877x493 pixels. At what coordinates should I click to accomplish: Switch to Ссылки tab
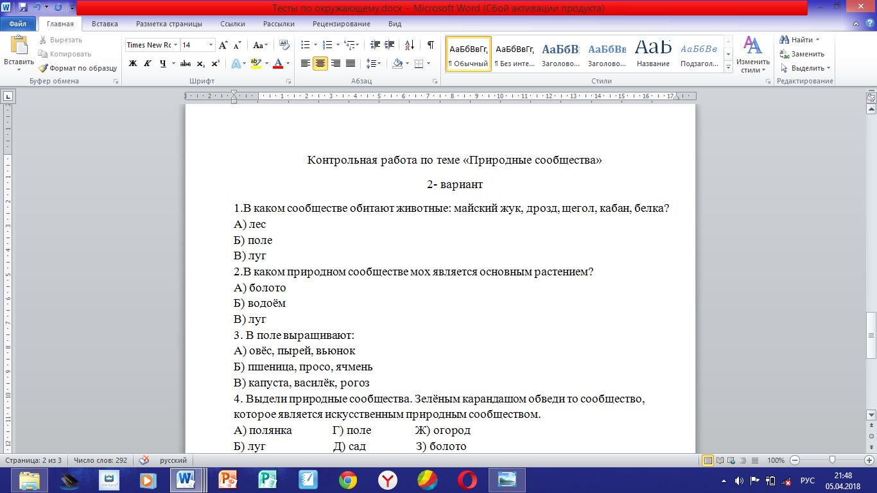tap(232, 24)
